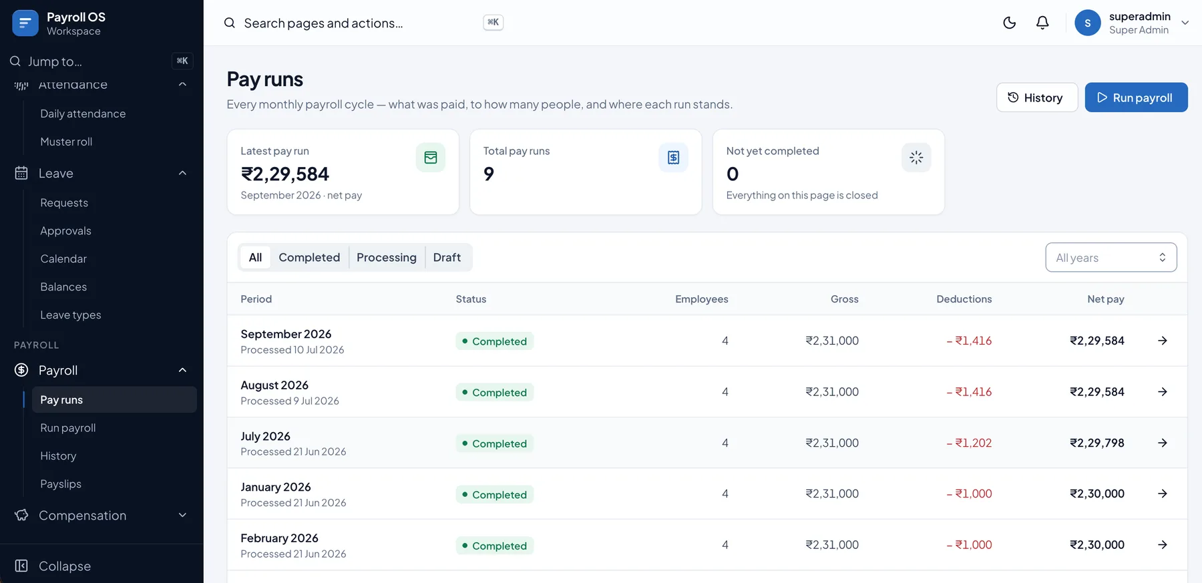Open the superadmin account dropdown chevron

point(1185,23)
